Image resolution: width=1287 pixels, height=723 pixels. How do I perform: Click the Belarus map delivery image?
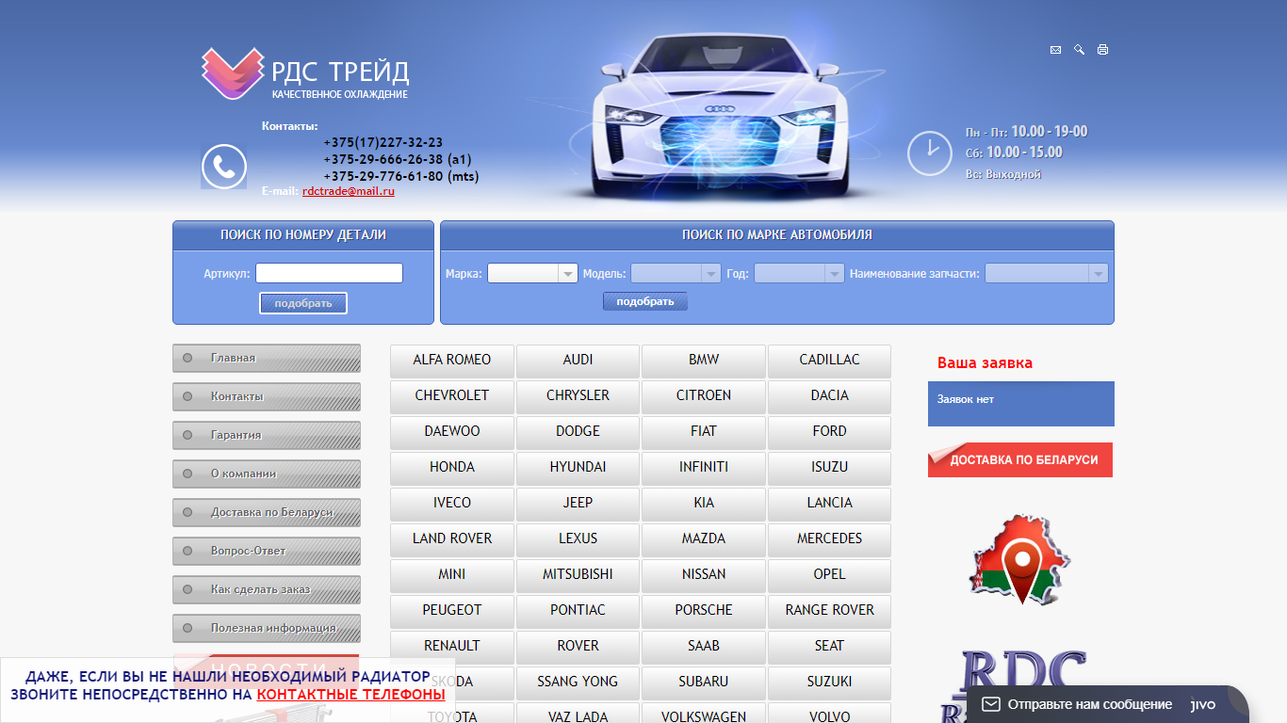[1020, 559]
